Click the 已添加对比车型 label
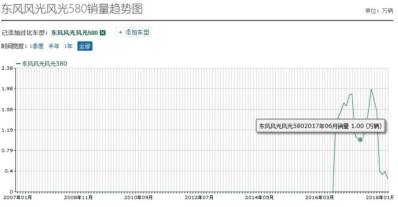This screenshot has height=207, width=398. (25, 33)
